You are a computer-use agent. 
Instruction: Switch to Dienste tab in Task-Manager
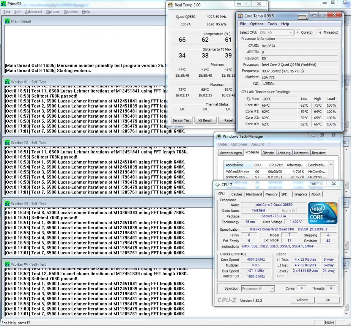[x=268, y=153]
